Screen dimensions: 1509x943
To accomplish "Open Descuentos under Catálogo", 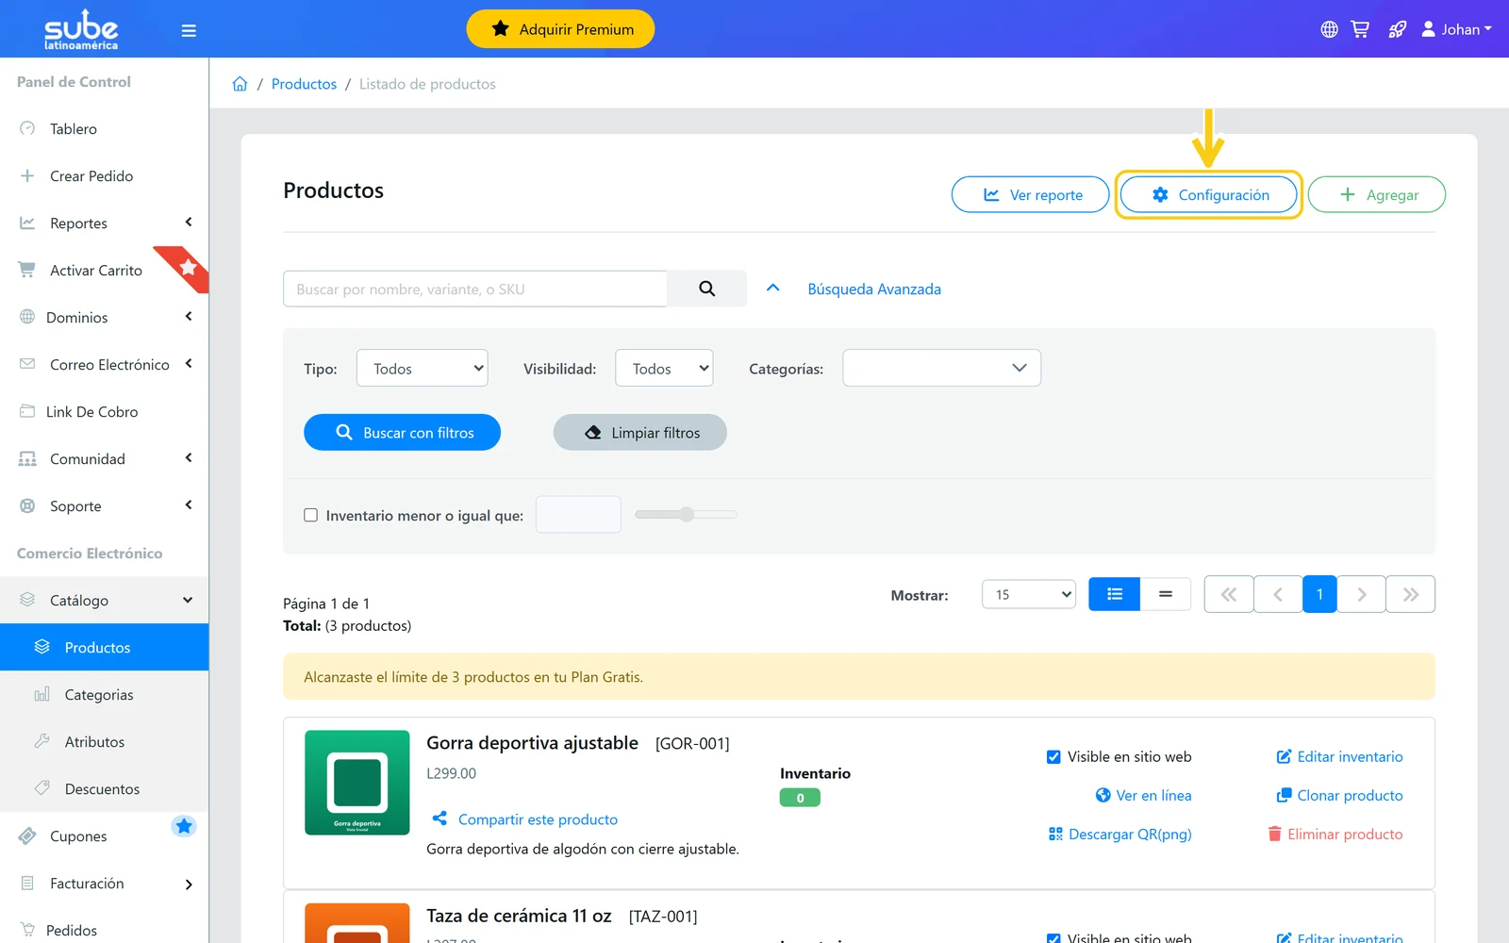I will pos(104,788).
